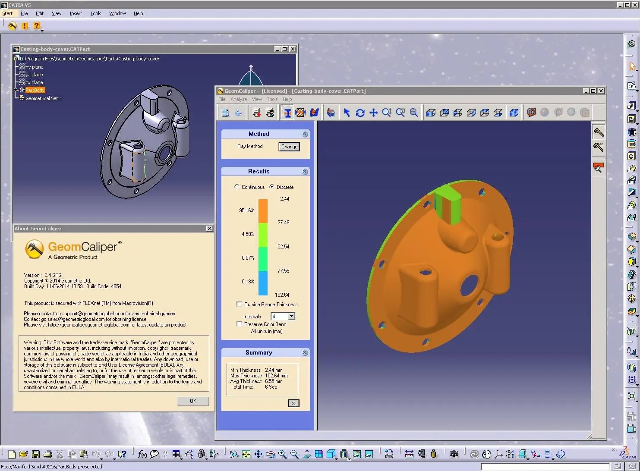The height and width of the screenshot is (471, 640).
Task: Click the GeomCaliper hammer icon in top toolbar
Action: pyautogui.click(x=13, y=26)
